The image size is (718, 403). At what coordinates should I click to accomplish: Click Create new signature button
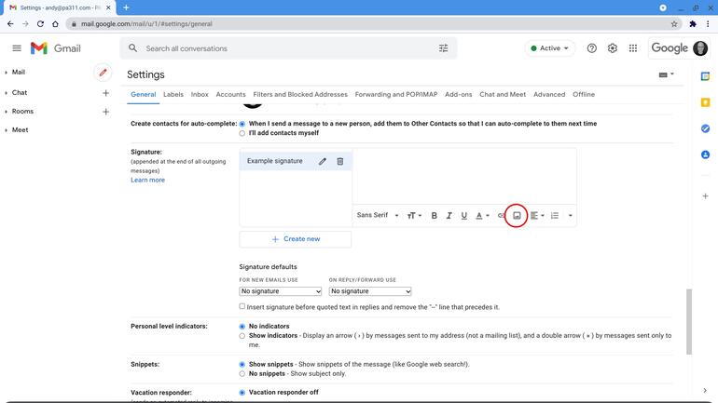click(296, 239)
